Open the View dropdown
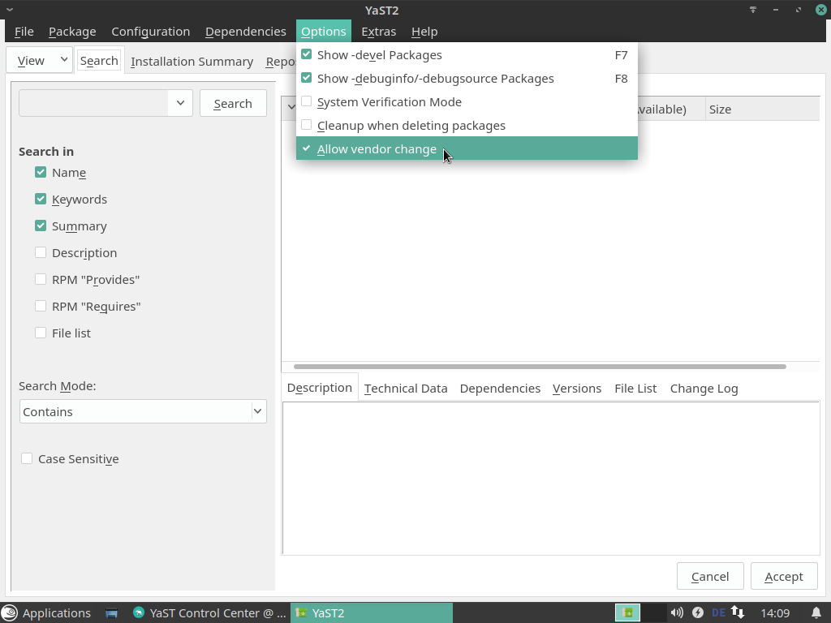Viewport: 831px width, 623px height. (x=39, y=60)
